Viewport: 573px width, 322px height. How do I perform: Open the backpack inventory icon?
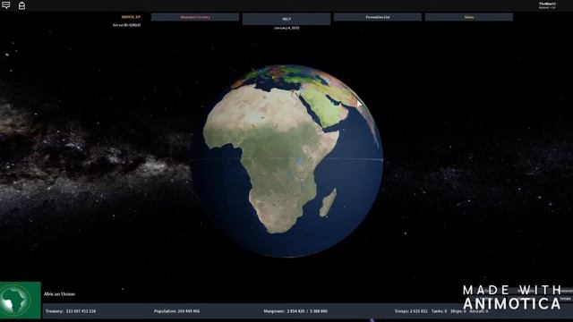(21, 5)
